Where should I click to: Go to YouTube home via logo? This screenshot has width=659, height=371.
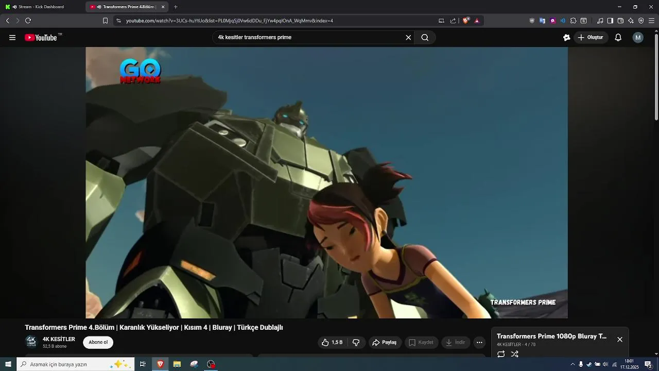tap(41, 38)
